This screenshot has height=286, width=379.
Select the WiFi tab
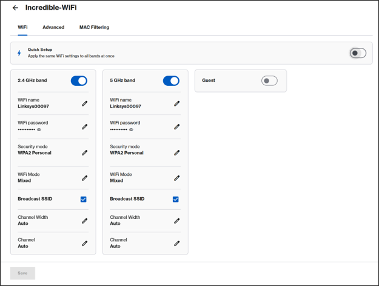tap(22, 27)
